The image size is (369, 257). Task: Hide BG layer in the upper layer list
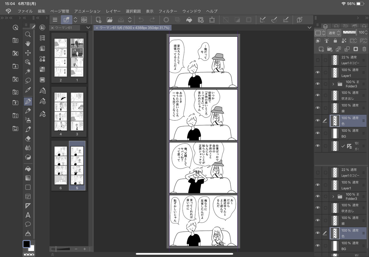coord(318,133)
